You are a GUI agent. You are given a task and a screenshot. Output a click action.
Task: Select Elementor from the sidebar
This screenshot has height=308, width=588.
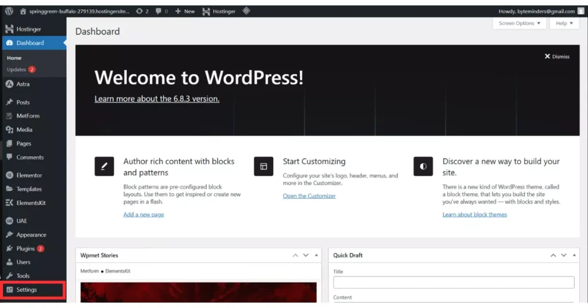coord(29,175)
